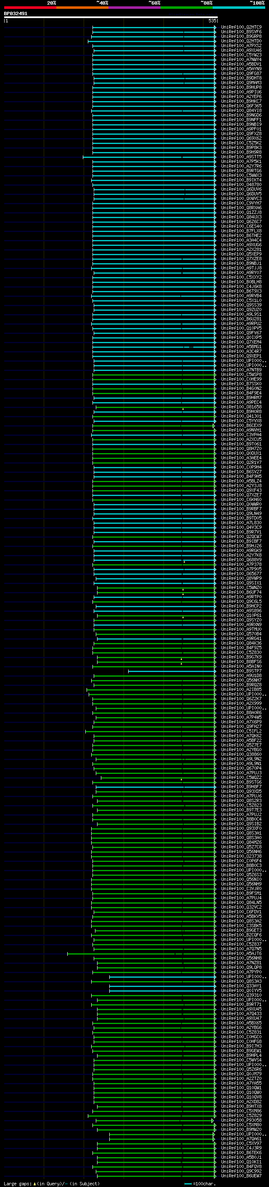
Task: Select UniRef100_A7Q433 entry
Action: pos(241,1013)
